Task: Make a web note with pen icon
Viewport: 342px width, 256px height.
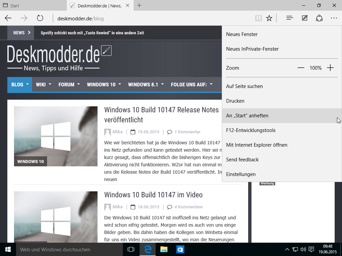Action: pos(305,18)
